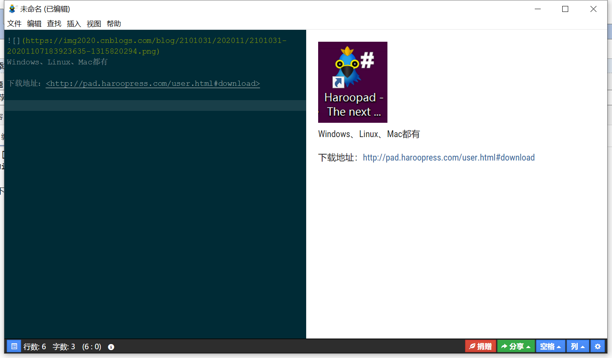Screen dimensions: 612x358
Task: Open settings via the gear icon
Action: point(598,346)
